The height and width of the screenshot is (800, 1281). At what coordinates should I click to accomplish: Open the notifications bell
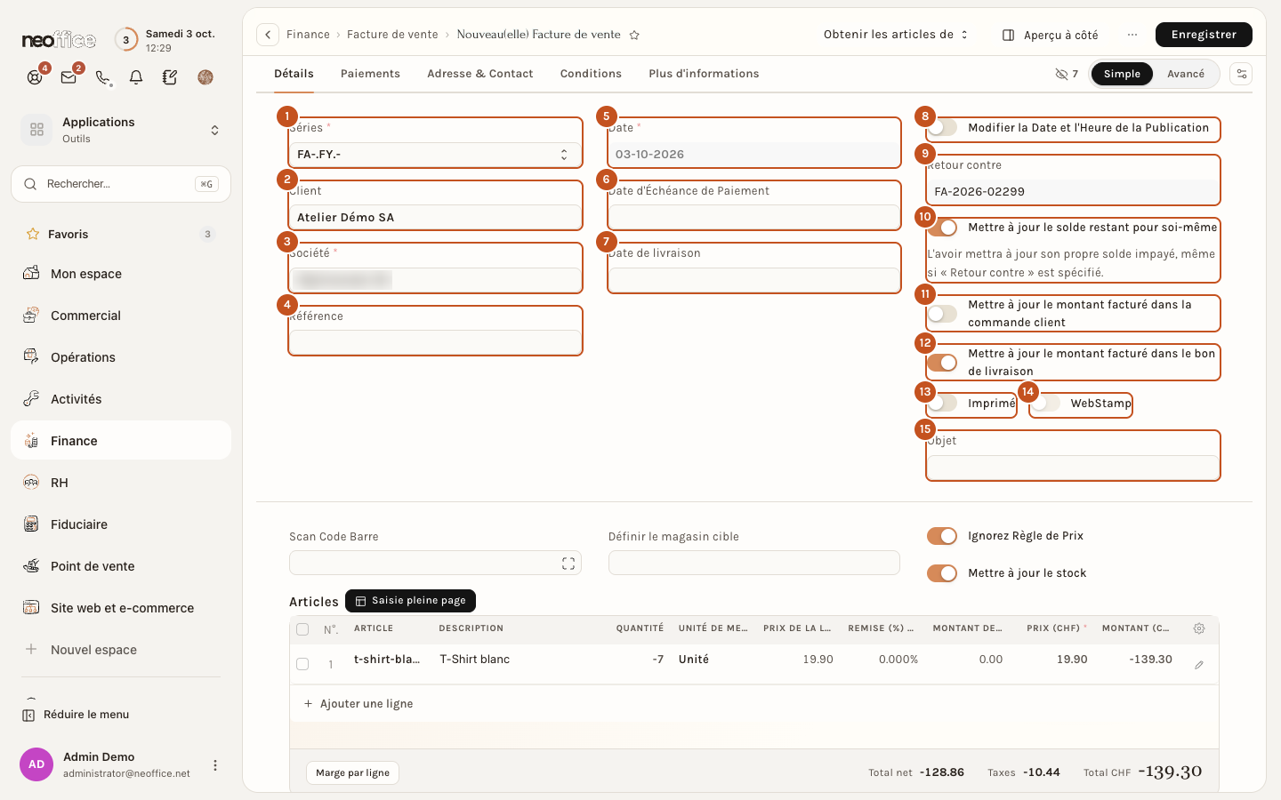136,77
